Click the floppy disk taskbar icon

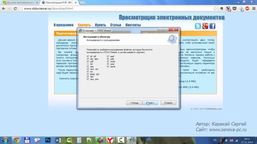tap(27, 140)
